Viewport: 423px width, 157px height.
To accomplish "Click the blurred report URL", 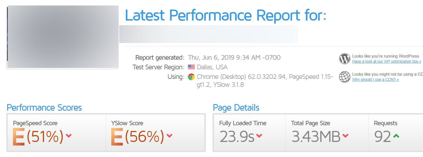I will pyautogui.click(x=209, y=34).
